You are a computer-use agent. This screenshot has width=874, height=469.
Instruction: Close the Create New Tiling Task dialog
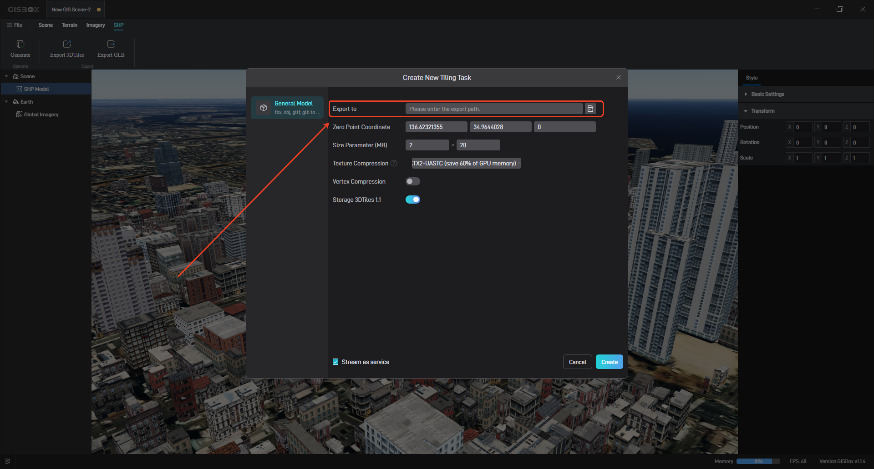tap(618, 77)
